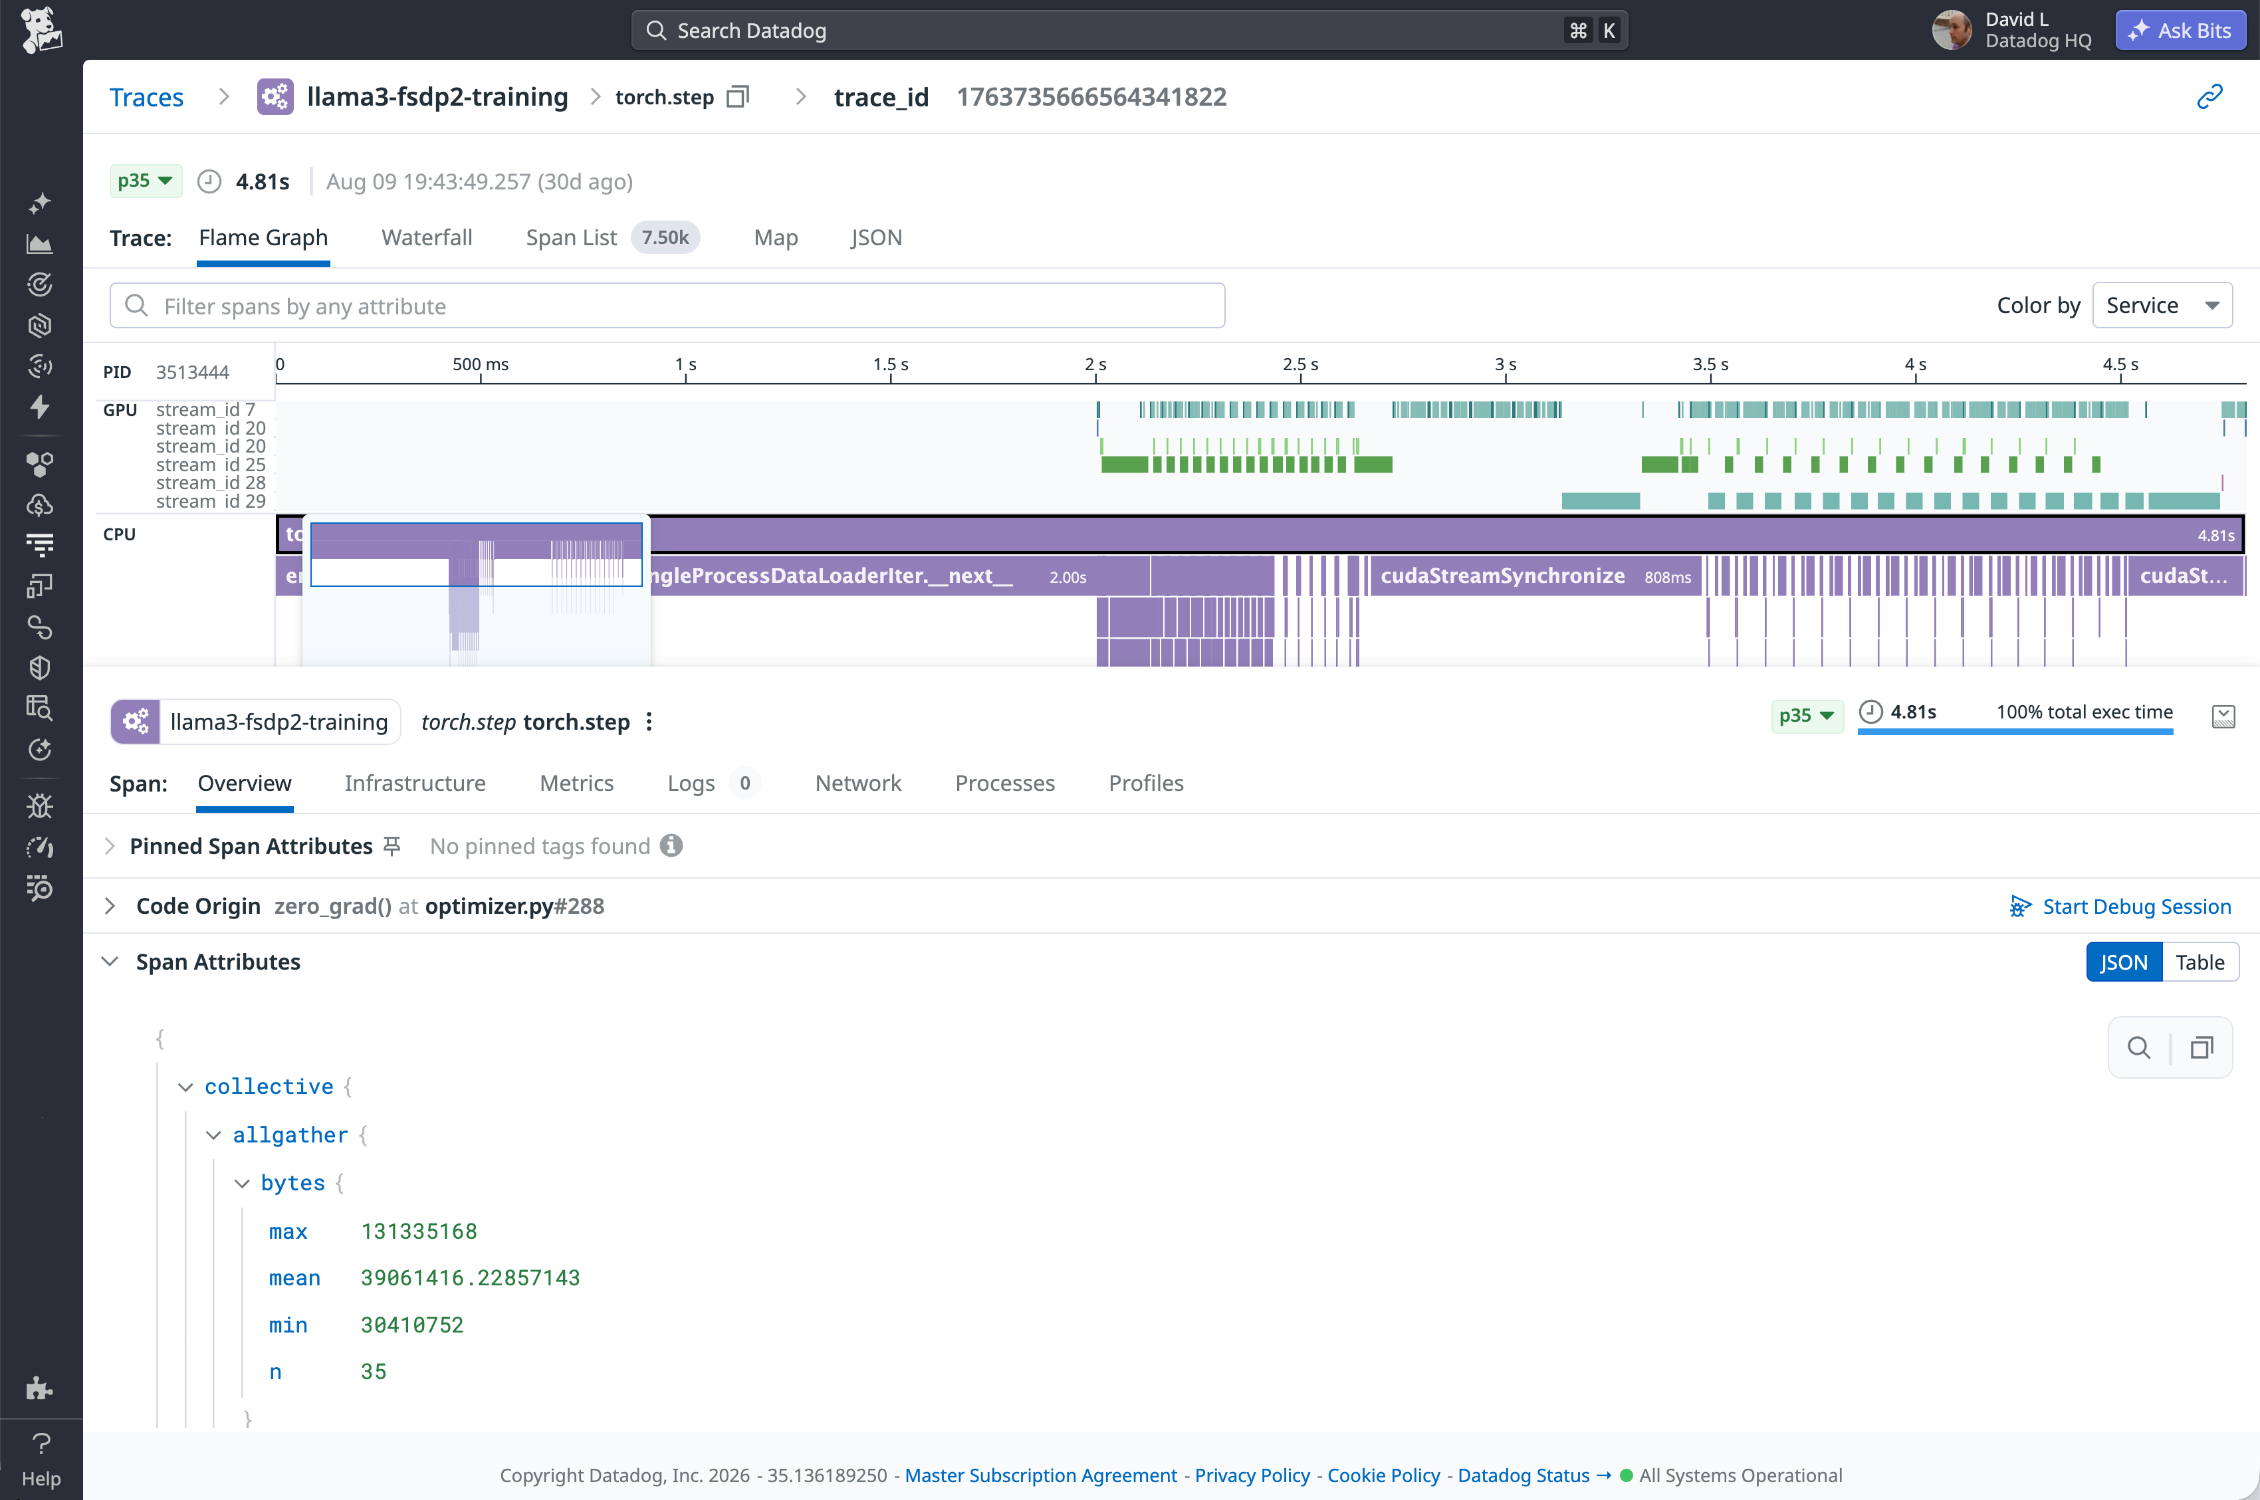
Task: Click the Search Datadog field
Action: (1129, 30)
